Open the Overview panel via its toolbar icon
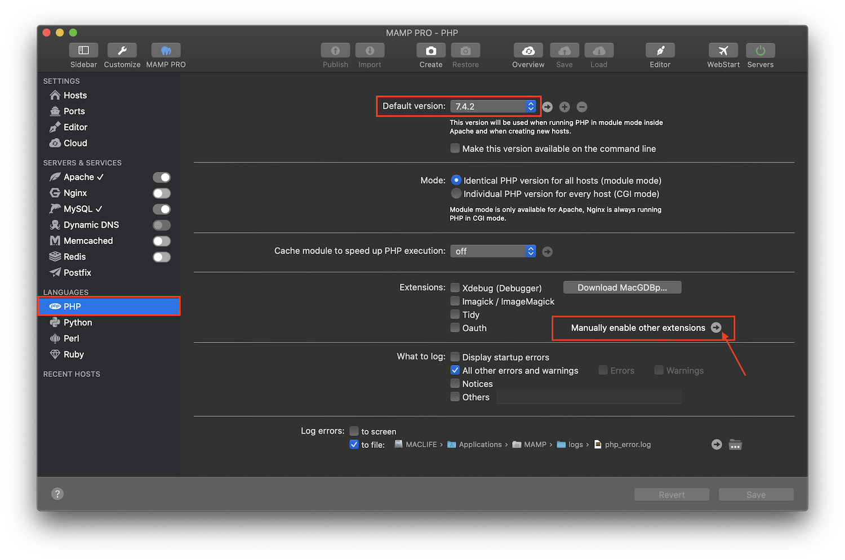 (528, 50)
